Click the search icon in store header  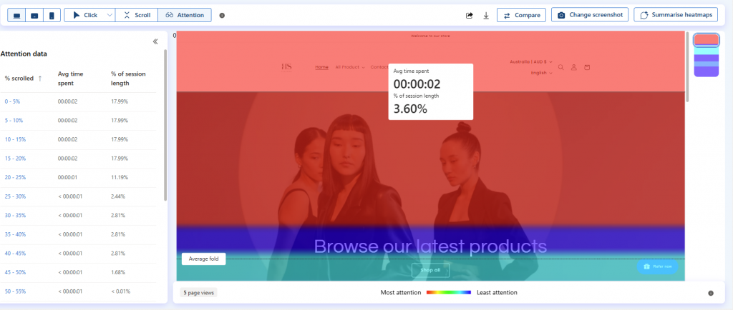tap(561, 67)
